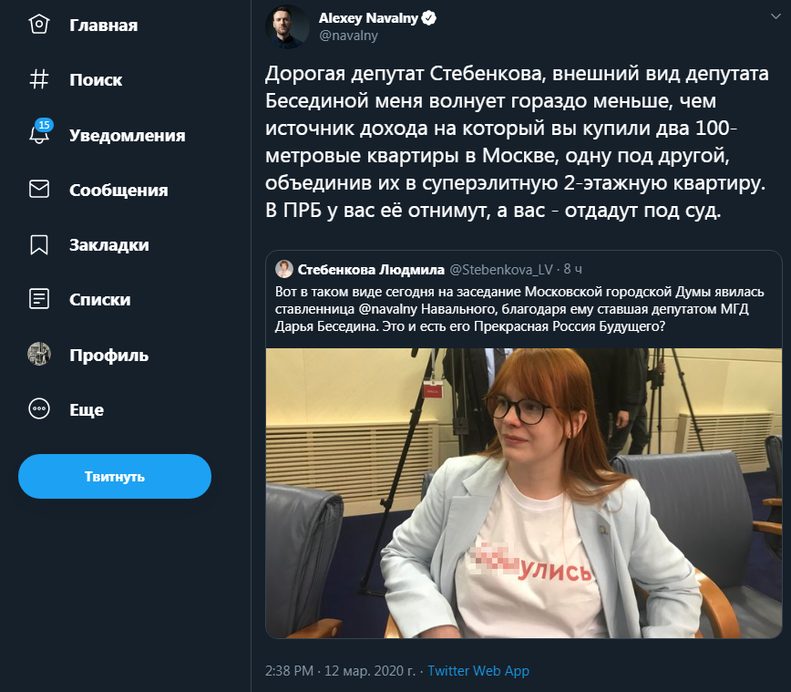The image size is (791, 692).
Task: Open the Закладки bookmark icon
Action: pos(39,245)
